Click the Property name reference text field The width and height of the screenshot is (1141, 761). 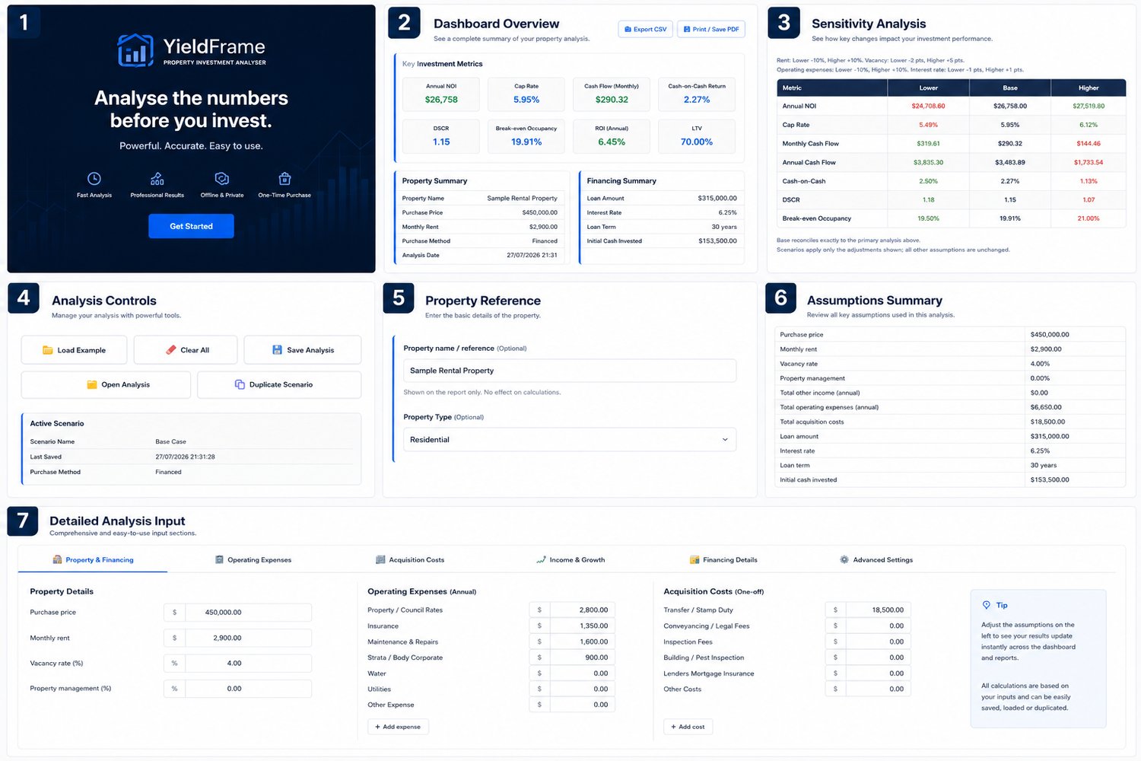point(570,371)
